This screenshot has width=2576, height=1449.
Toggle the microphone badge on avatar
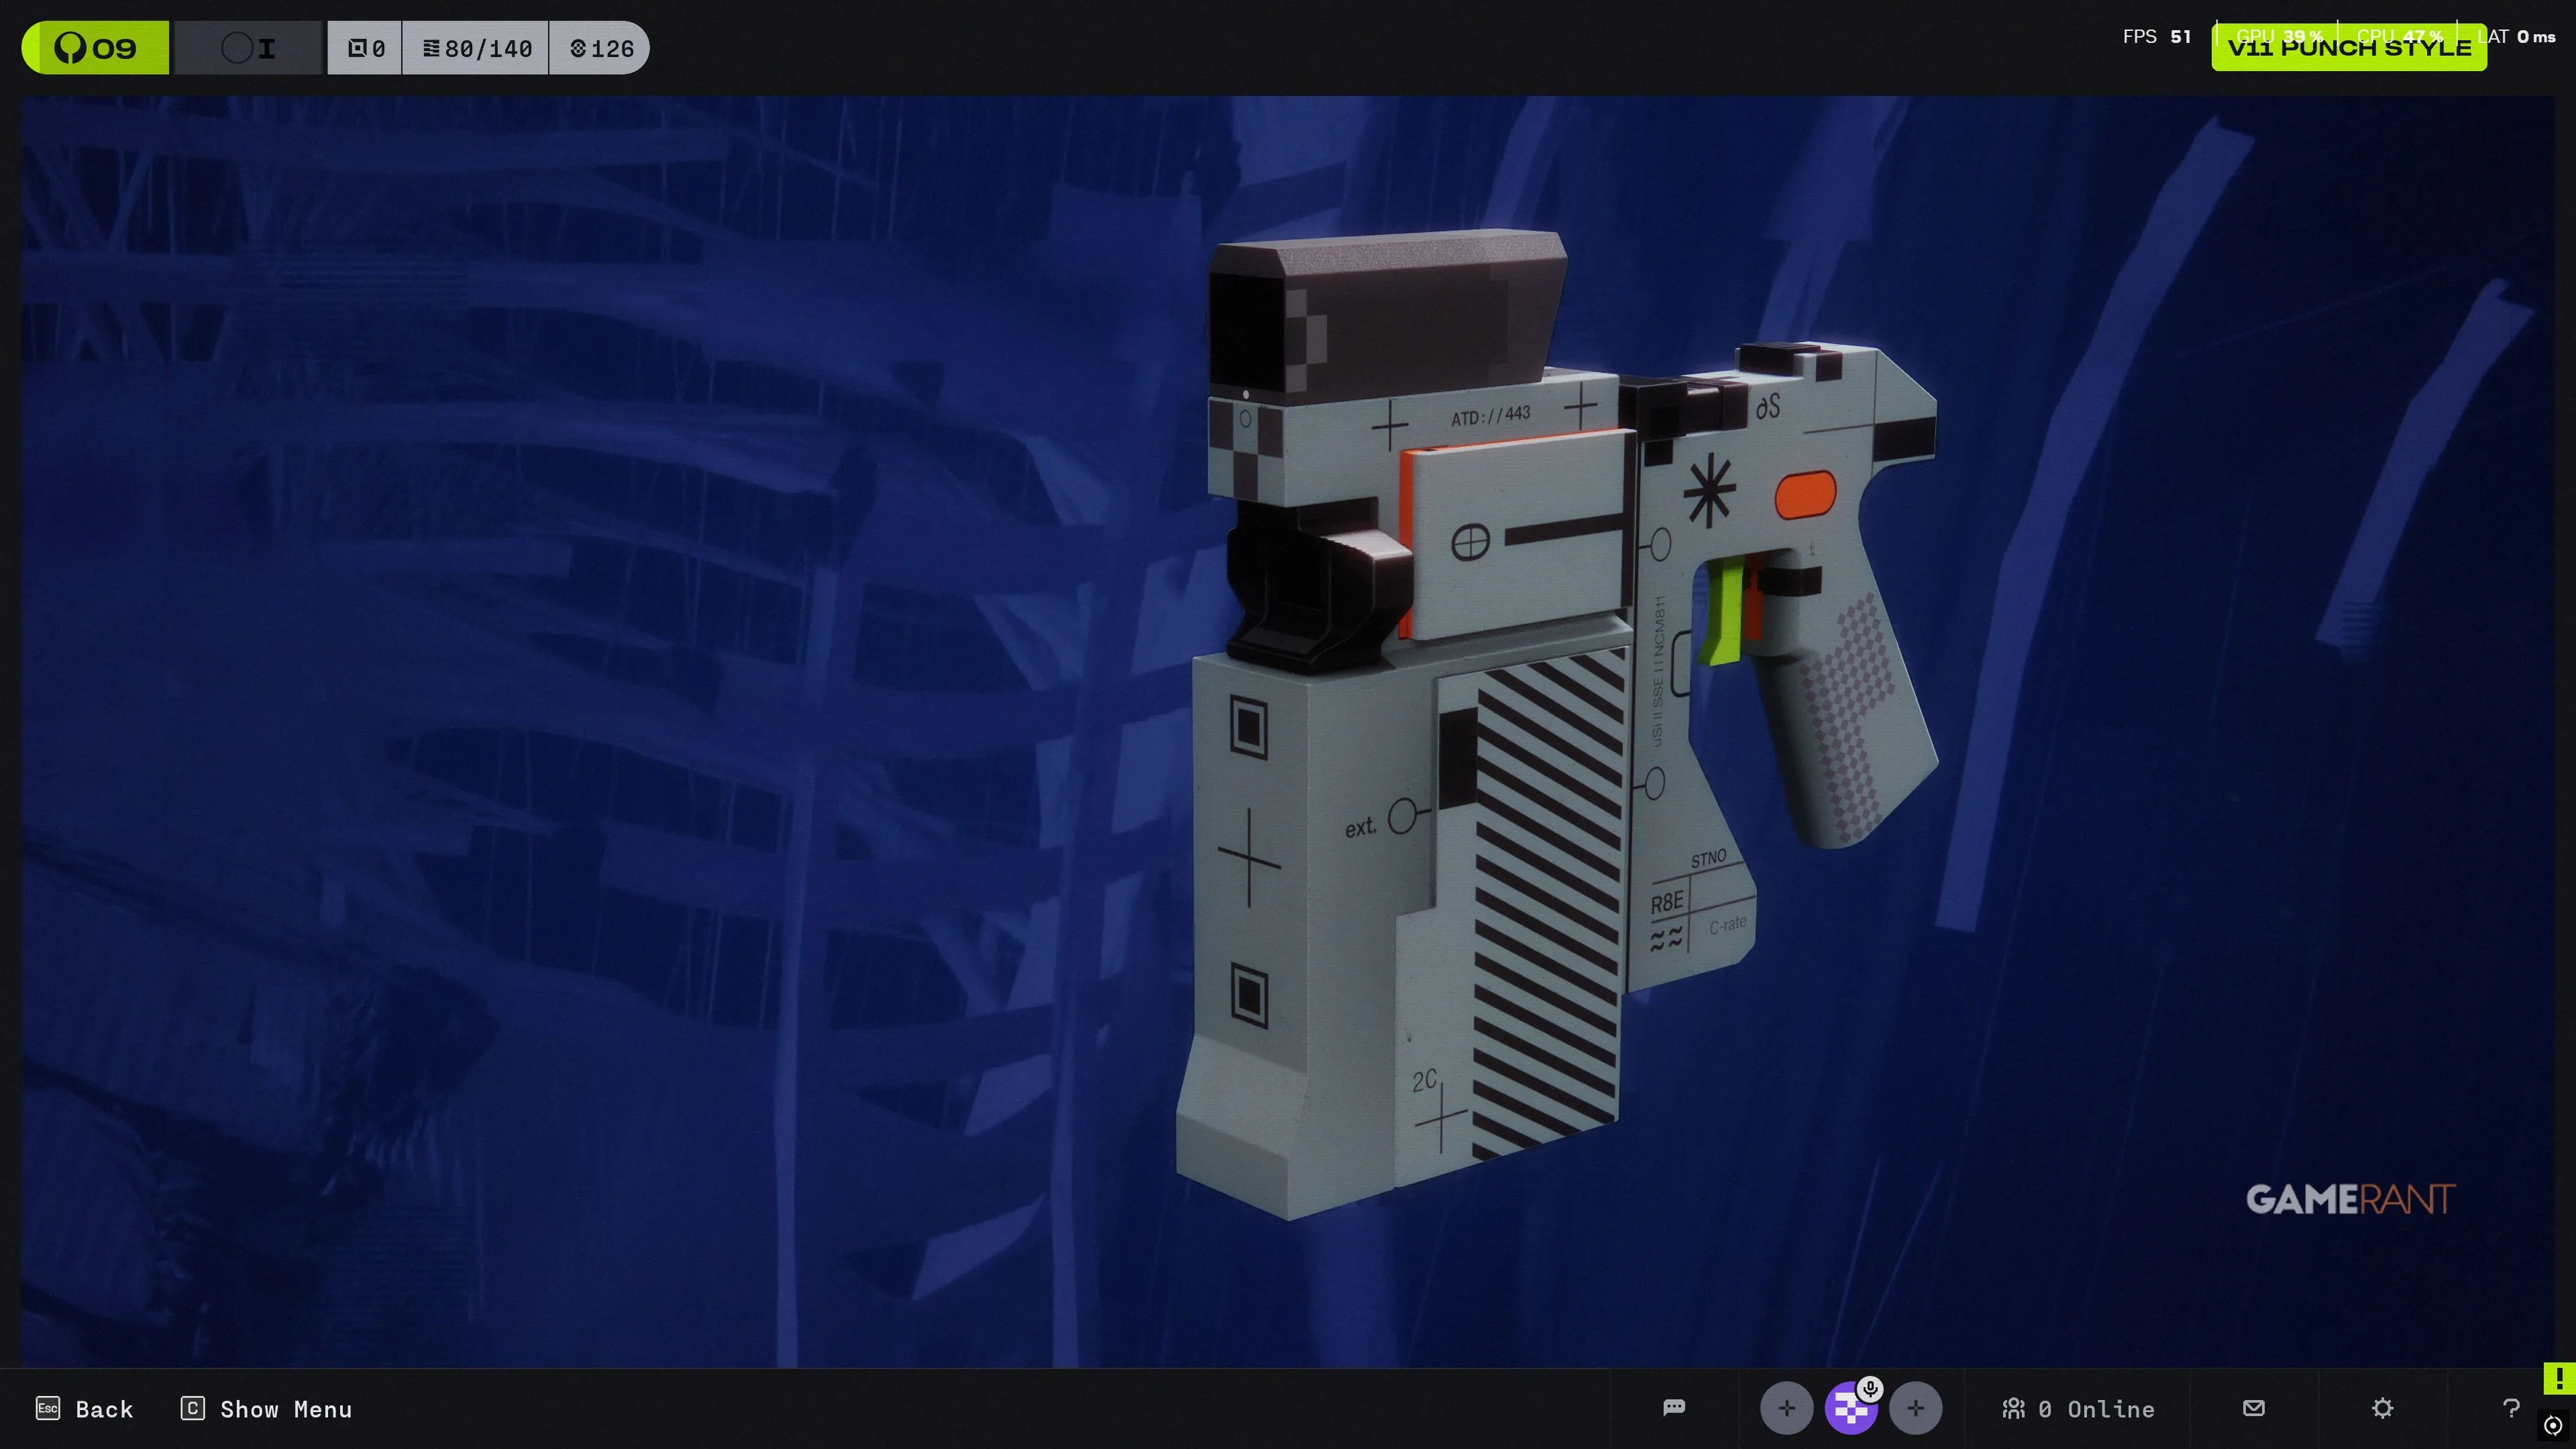pos(1870,1389)
